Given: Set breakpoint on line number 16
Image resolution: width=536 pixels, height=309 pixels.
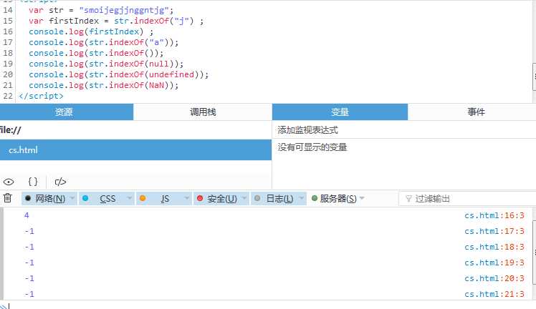Looking at the screenshot, I should point(7,31).
